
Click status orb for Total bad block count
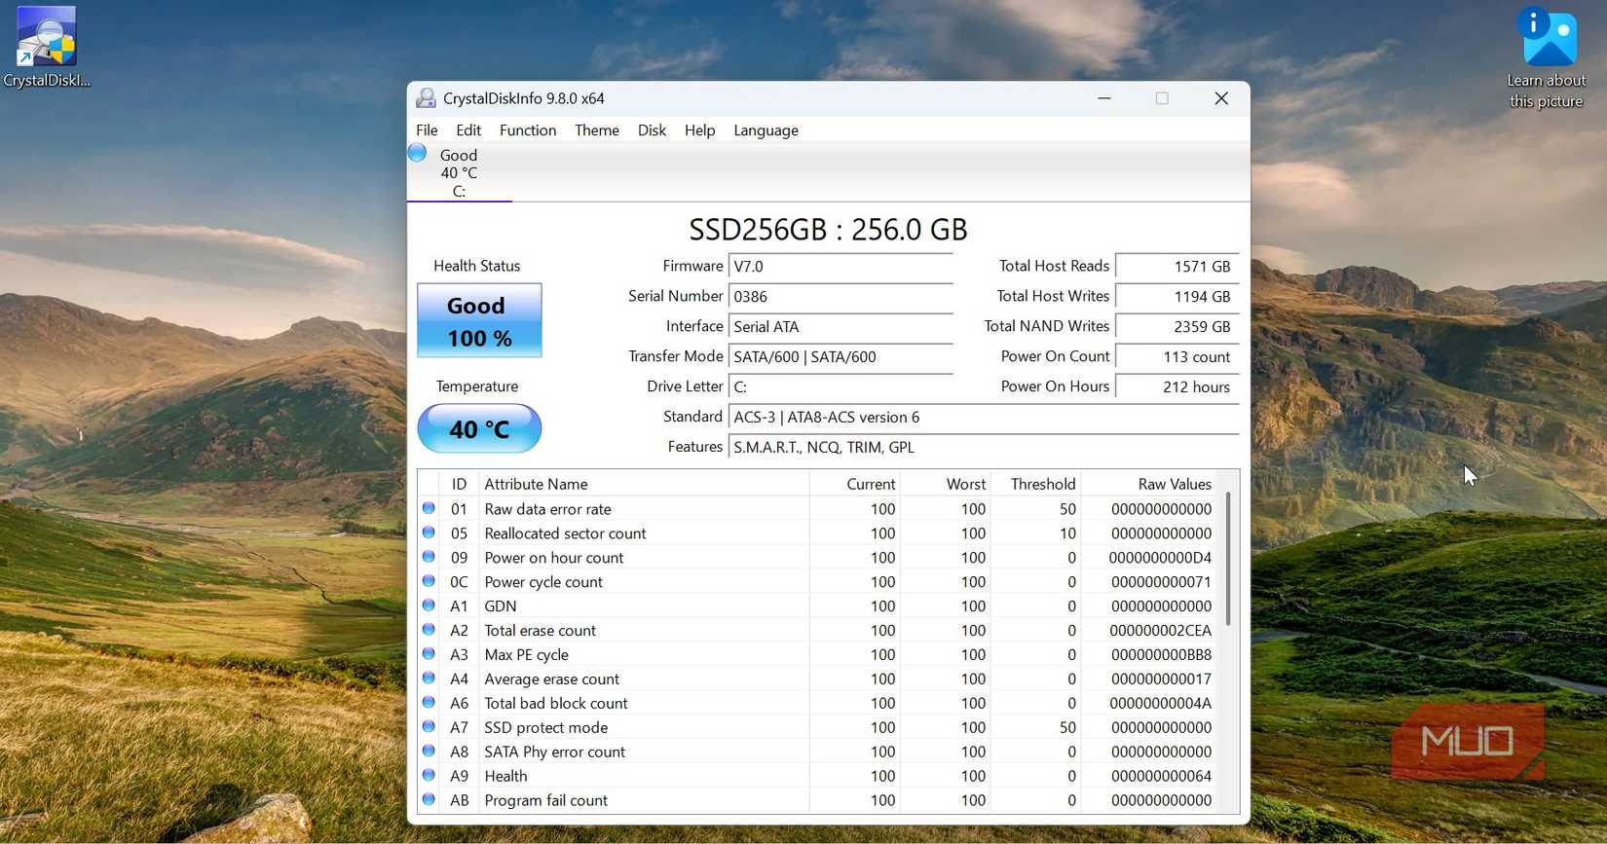(429, 703)
